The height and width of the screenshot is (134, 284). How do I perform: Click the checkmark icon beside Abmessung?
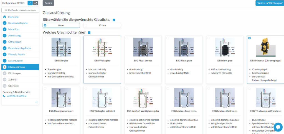(x=4, y=36)
